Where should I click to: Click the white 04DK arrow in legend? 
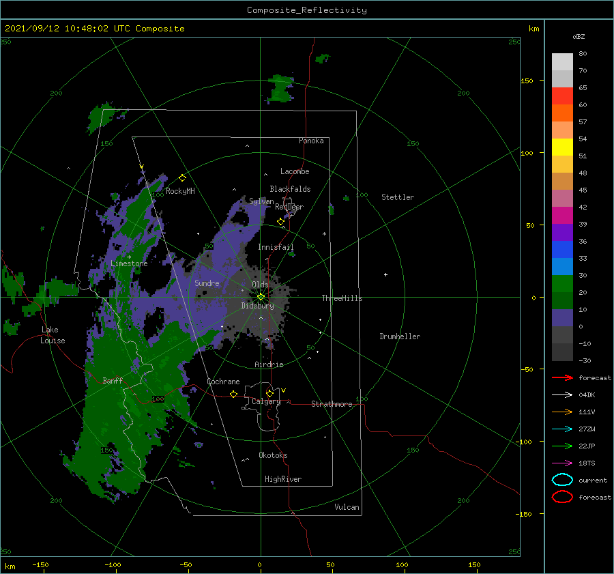562,394
